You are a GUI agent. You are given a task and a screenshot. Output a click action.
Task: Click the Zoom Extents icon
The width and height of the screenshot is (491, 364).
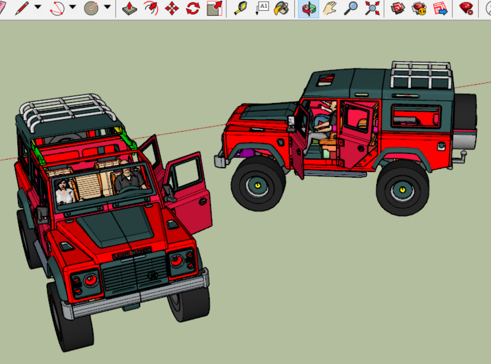coord(372,8)
